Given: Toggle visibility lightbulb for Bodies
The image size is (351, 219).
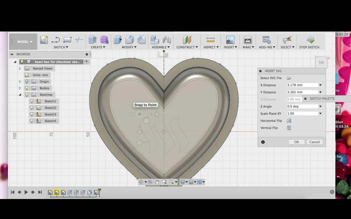Looking at the screenshot, I should [27, 88].
